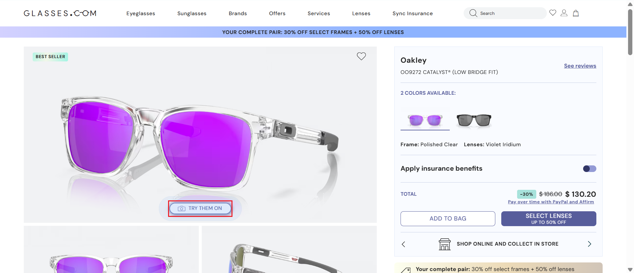Open the Sunglasses menu
The image size is (634, 273).
[192, 14]
